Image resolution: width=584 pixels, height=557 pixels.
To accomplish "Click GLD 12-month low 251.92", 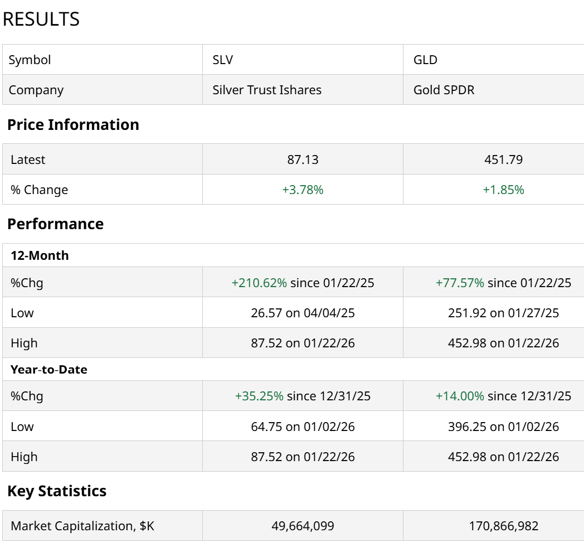I will (468, 313).
